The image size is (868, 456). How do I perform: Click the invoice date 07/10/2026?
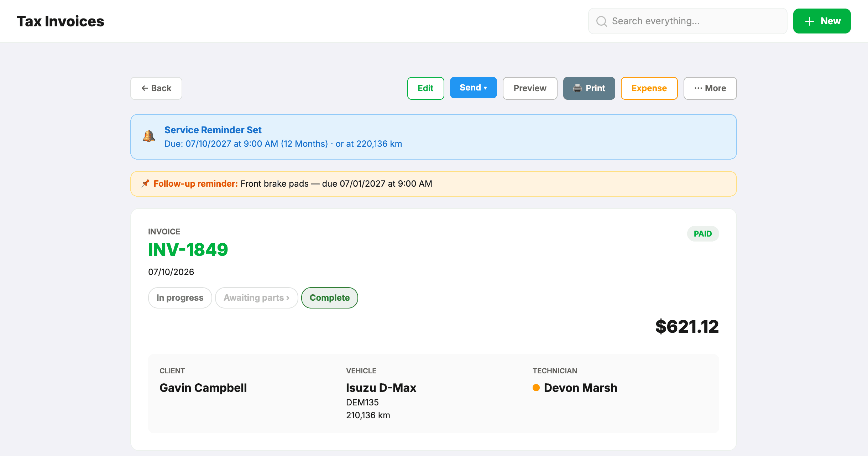[x=171, y=272]
